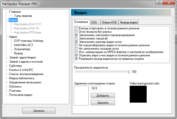
Task: Click the 'Удалить' button
Action: [x=103, y=103]
